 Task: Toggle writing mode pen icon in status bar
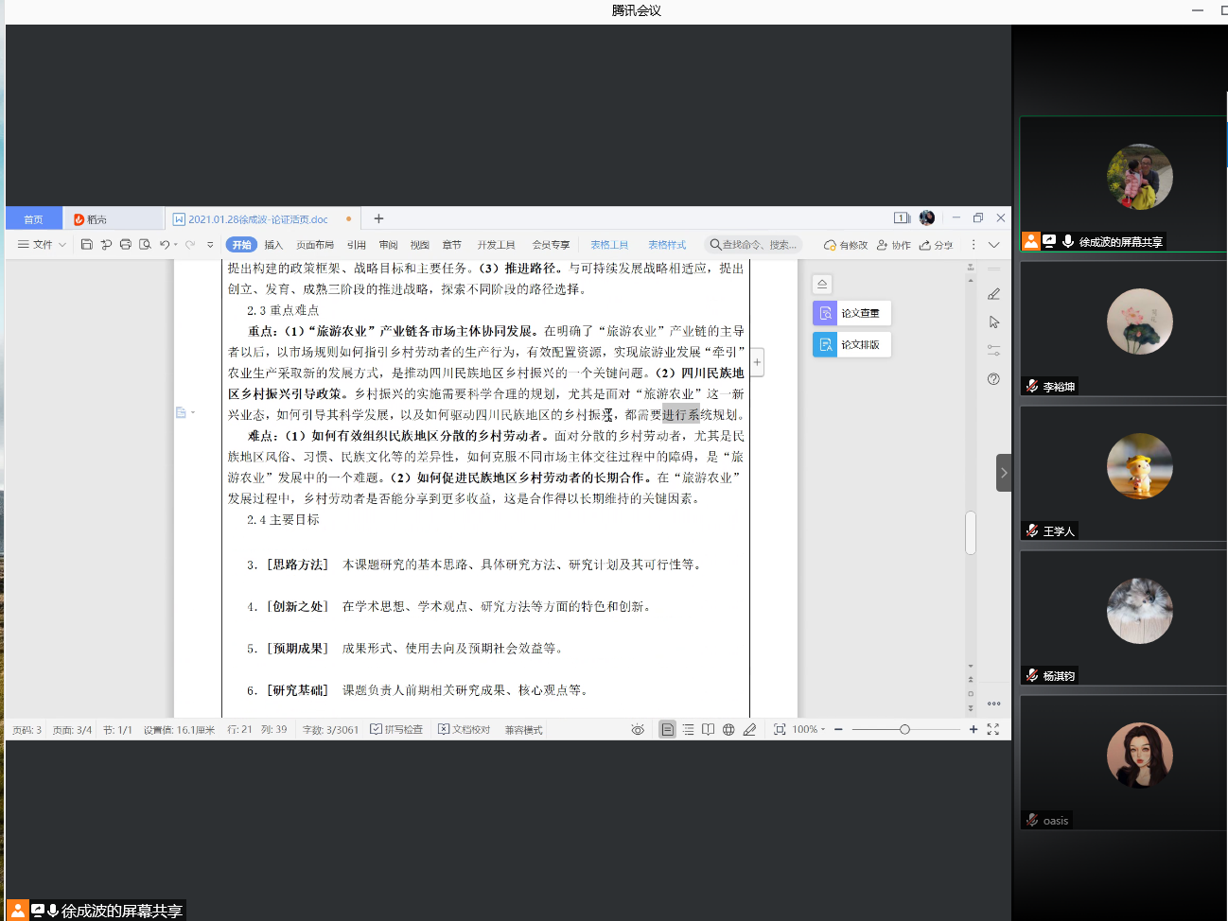[749, 730]
